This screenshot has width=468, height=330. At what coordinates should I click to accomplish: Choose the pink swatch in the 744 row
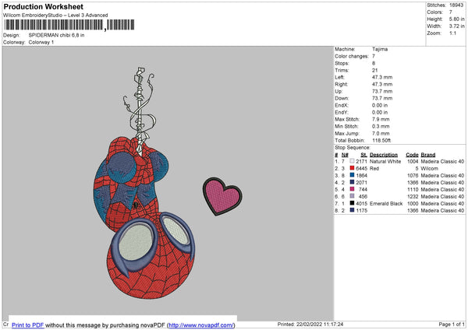coord(352,189)
